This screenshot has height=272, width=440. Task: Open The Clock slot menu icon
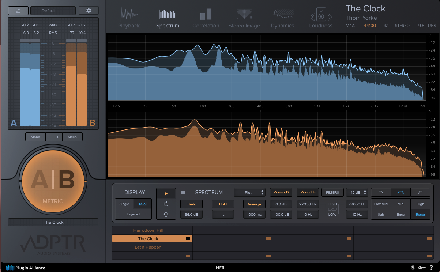click(188, 239)
